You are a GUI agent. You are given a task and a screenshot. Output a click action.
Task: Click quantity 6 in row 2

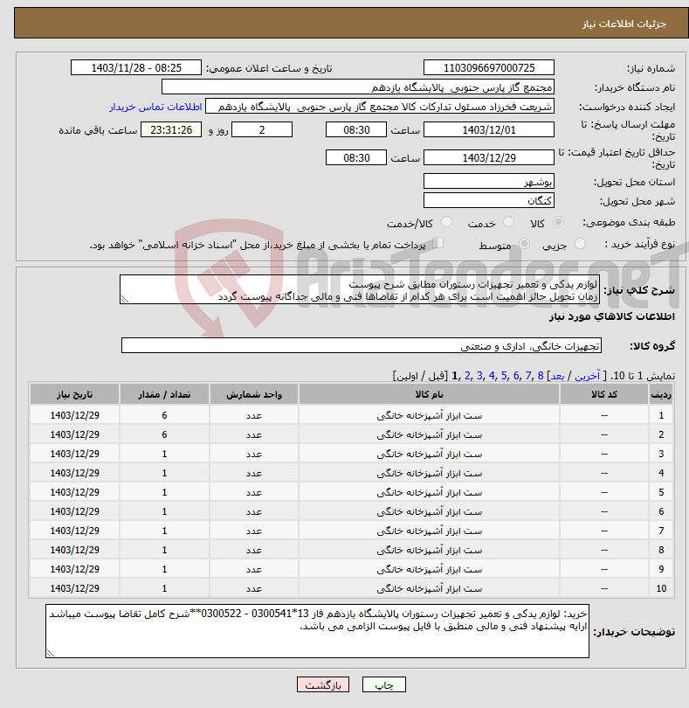click(164, 434)
